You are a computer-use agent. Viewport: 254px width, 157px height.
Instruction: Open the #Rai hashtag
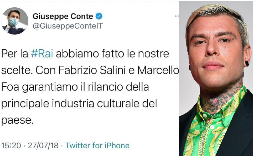[42, 54]
